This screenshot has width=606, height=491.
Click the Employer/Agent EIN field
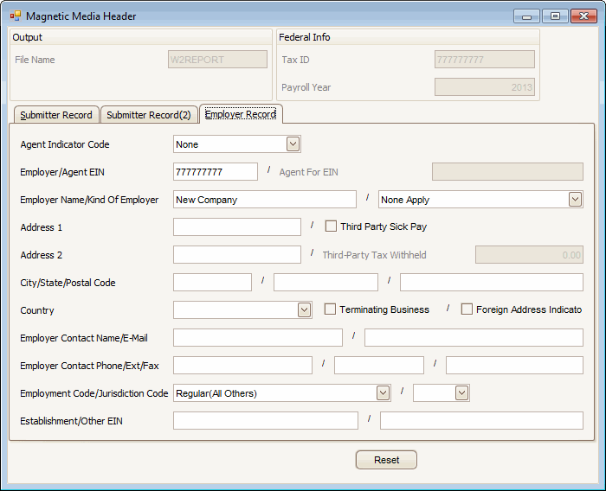(x=216, y=172)
